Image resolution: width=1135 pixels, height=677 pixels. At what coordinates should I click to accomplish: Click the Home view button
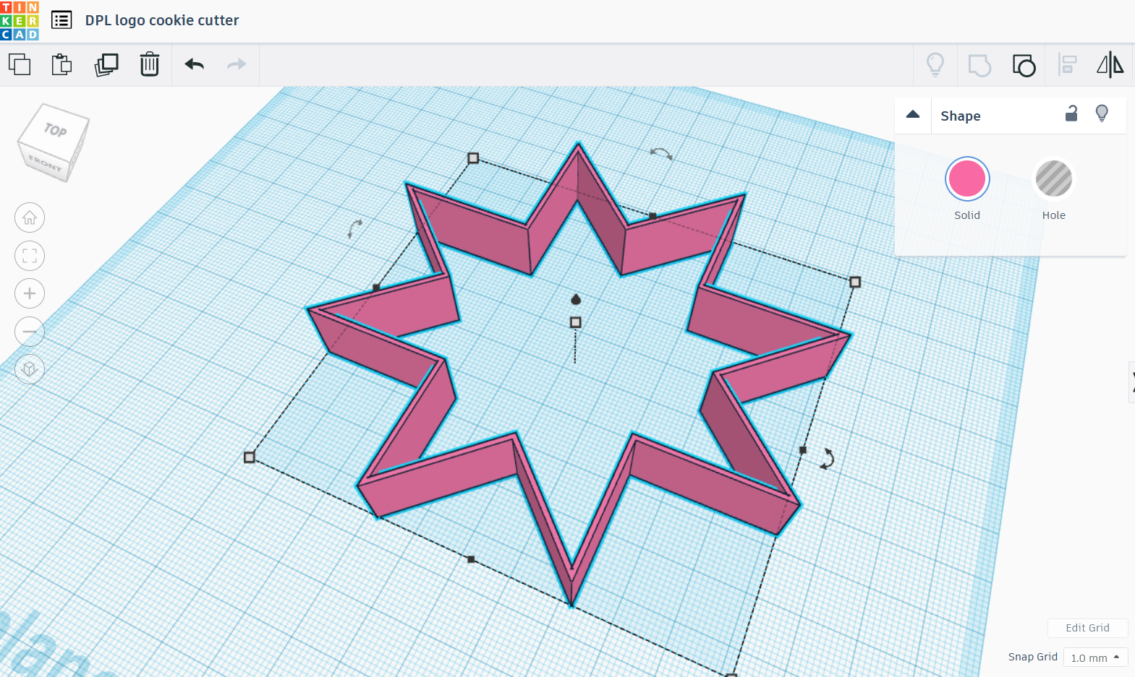tap(30, 217)
